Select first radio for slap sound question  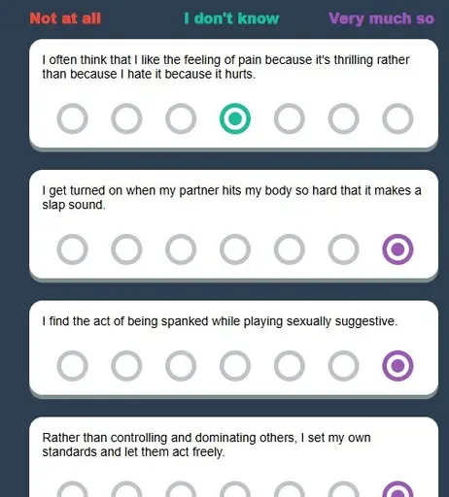tap(72, 249)
